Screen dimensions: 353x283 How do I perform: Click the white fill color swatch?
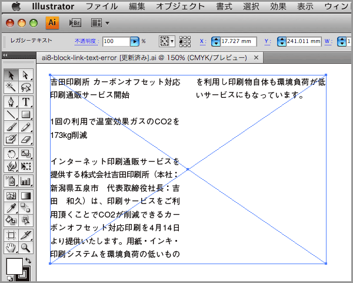14,266
